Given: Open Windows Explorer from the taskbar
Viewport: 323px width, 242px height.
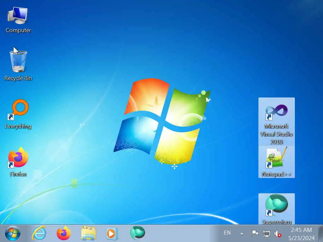Looking at the screenshot, I should tap(88, 233).
